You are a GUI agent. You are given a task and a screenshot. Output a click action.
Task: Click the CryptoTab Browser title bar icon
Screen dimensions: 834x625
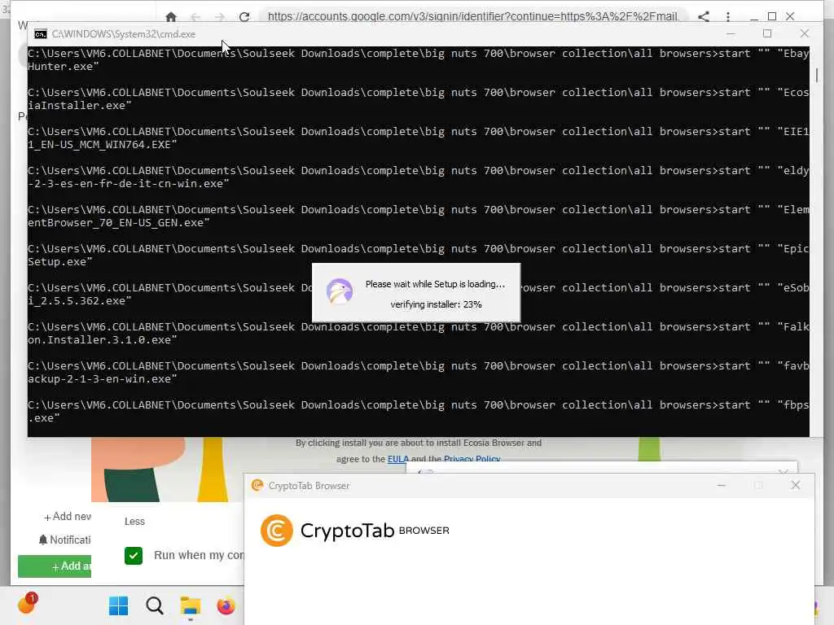pos(257,485)
